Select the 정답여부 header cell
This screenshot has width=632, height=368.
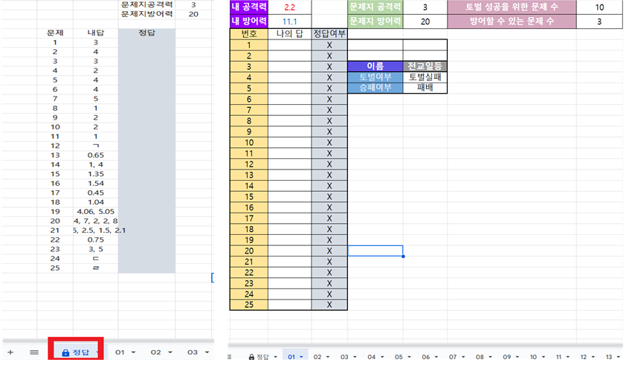pyautogui.click(x=329, y=34)
